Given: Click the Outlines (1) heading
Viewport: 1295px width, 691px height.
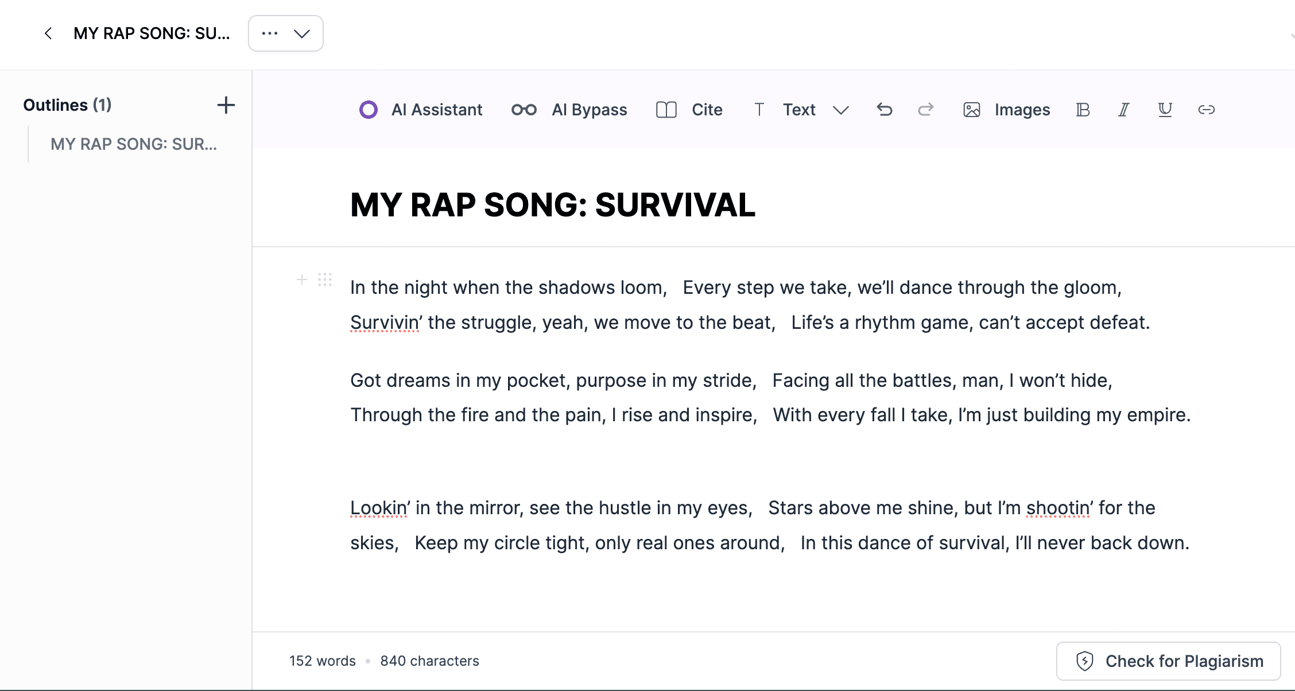Looking at the screenshot, I should [67, 105].
